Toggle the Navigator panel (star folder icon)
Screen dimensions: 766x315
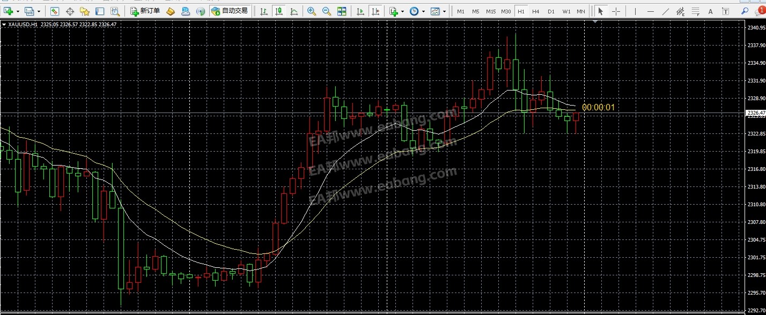point(85,11)
